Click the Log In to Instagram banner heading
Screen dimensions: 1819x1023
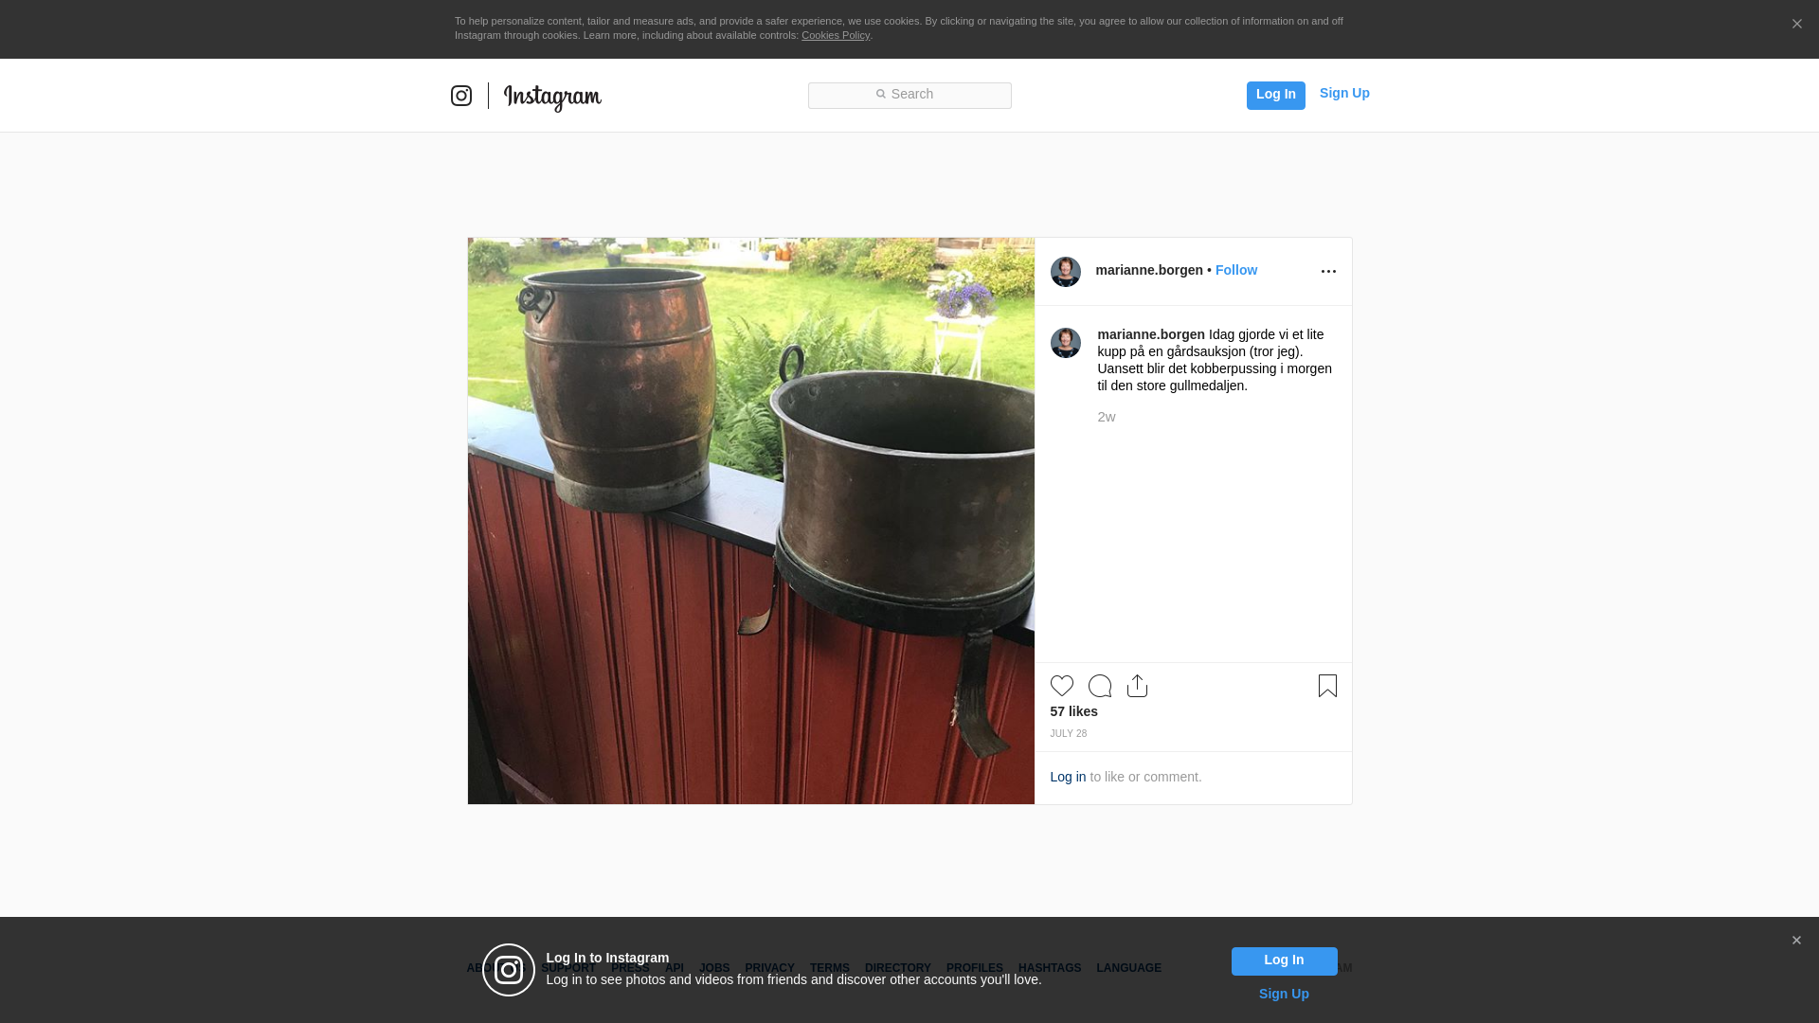(x=607, y=959)
